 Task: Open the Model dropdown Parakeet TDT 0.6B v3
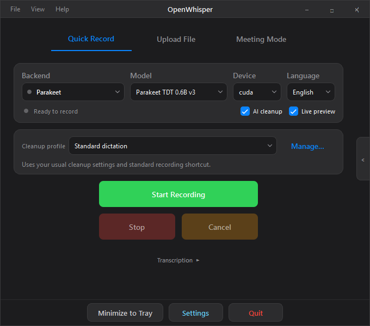click(178, 92)
